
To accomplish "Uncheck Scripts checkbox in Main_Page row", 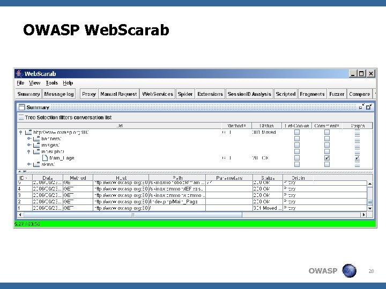I will [357, 158].
